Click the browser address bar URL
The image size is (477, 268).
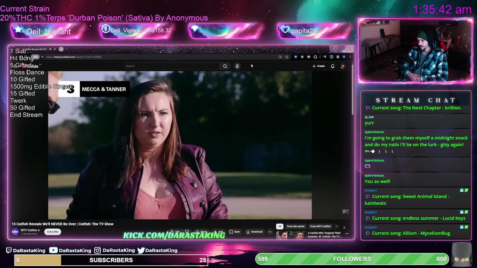(74, 57)
